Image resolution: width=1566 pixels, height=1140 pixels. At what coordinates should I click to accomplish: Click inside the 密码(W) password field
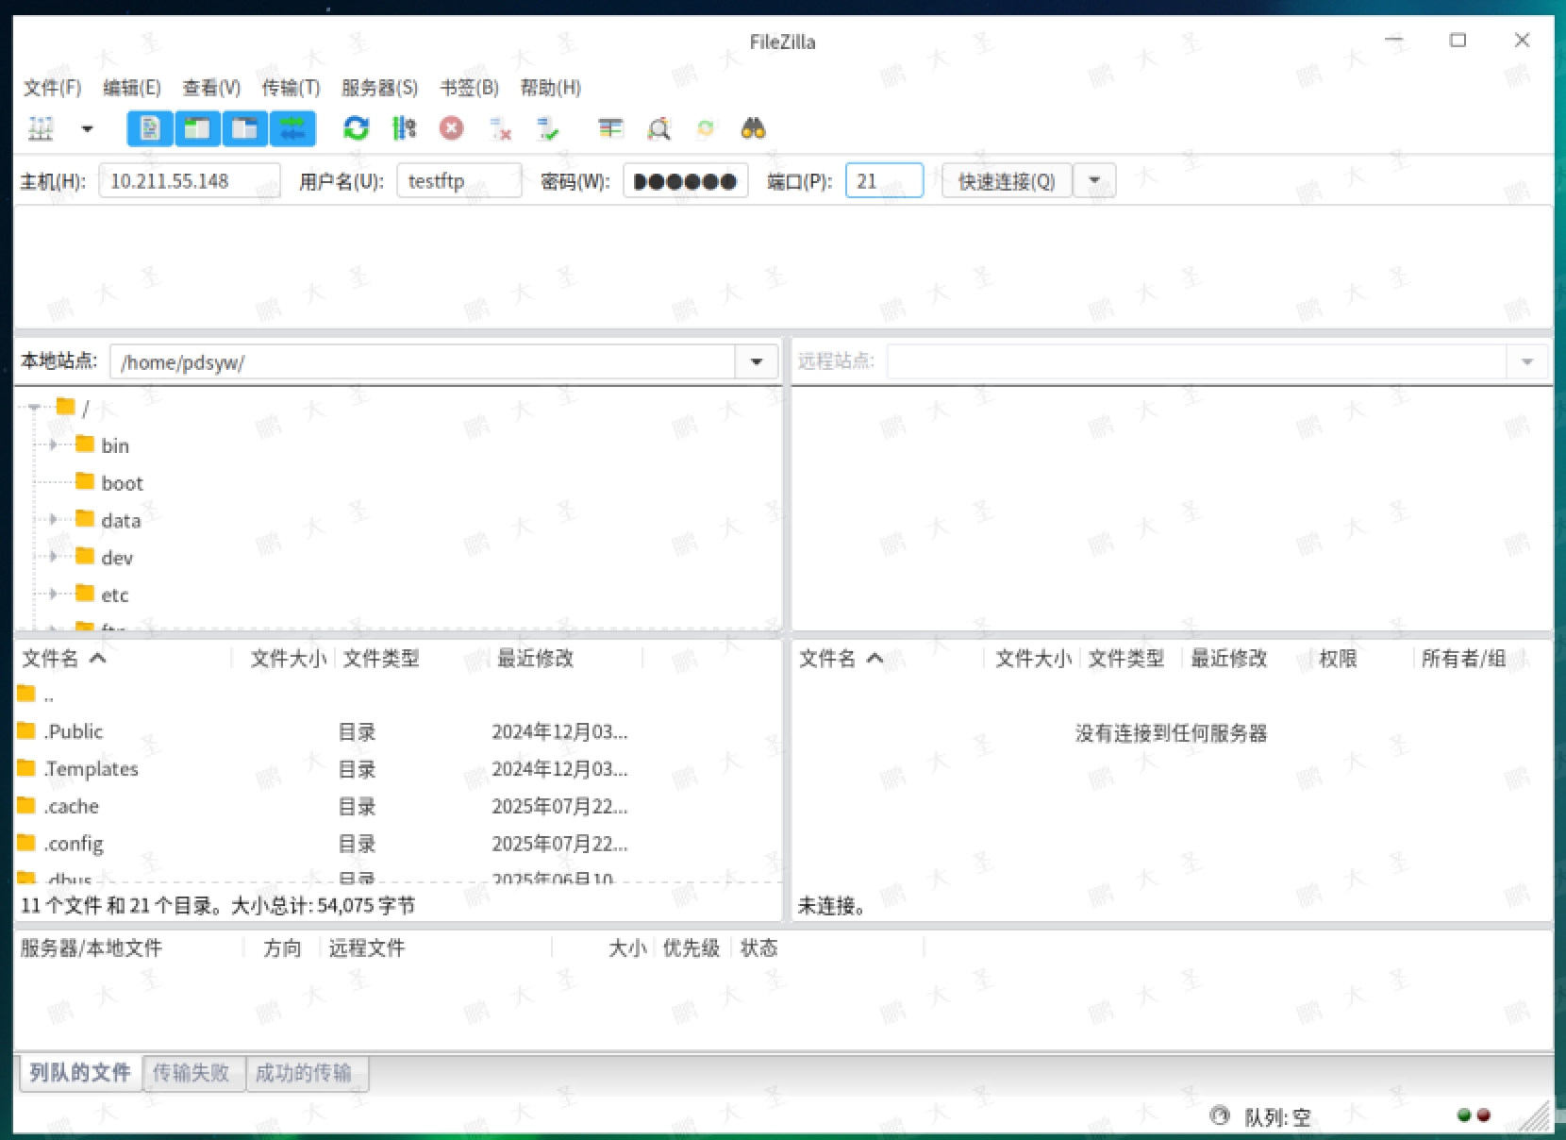686,180
